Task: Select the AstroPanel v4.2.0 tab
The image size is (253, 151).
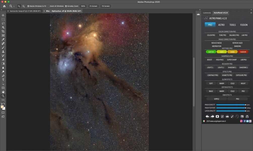Action: [x=221, y=13]
